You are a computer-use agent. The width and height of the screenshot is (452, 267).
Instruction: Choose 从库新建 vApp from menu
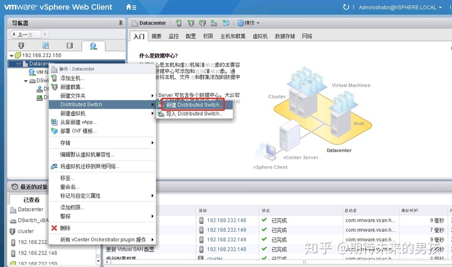coord(102,122)
